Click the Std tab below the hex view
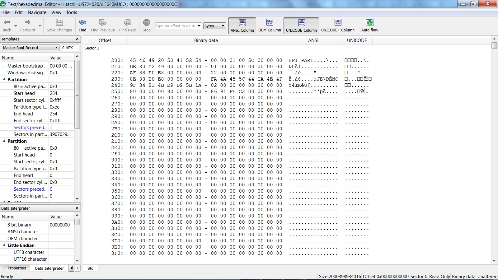Image resolution: width=498 pixels, height=280 pixels. click(x=90, y=268)
